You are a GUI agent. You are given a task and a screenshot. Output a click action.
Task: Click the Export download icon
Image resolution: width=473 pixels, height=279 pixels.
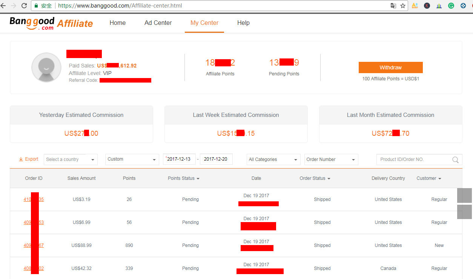21,159
